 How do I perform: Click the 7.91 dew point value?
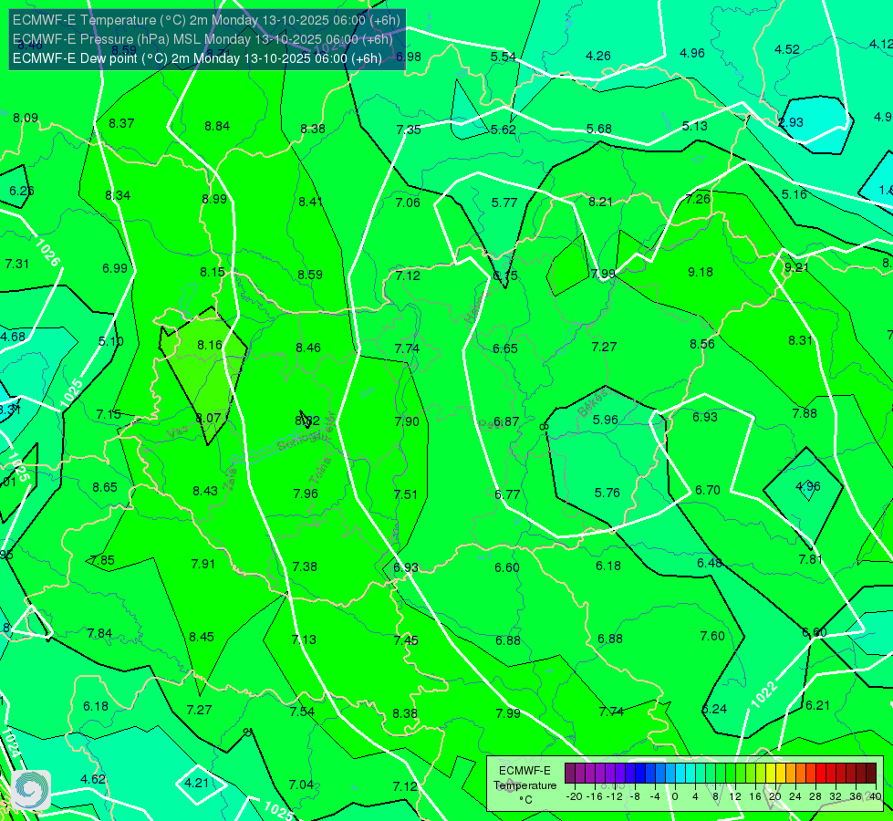pyautogui.click(x=202, y=564)
